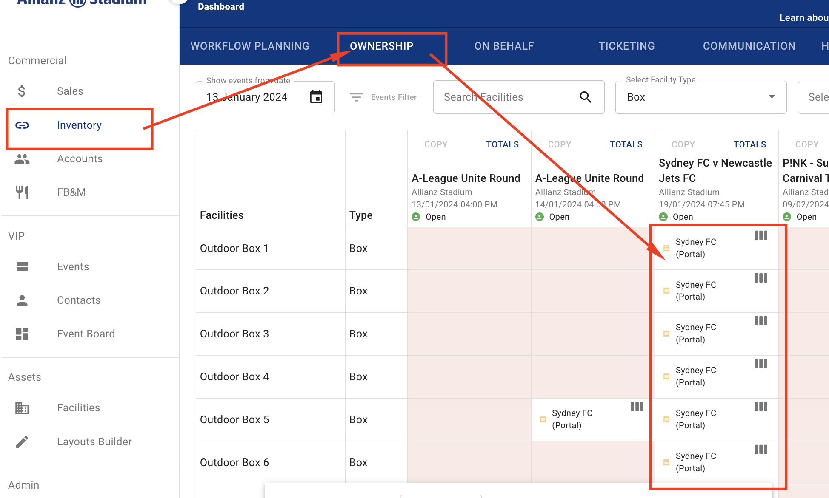
Task: Click the Event Board dashboard icon
Action: (x=22, y=334)
